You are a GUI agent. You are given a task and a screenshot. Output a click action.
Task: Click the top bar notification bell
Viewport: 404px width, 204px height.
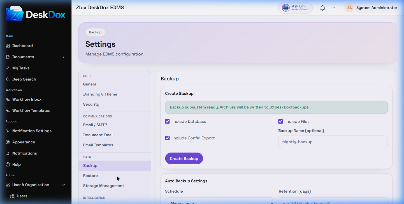(x=323, y=8)
